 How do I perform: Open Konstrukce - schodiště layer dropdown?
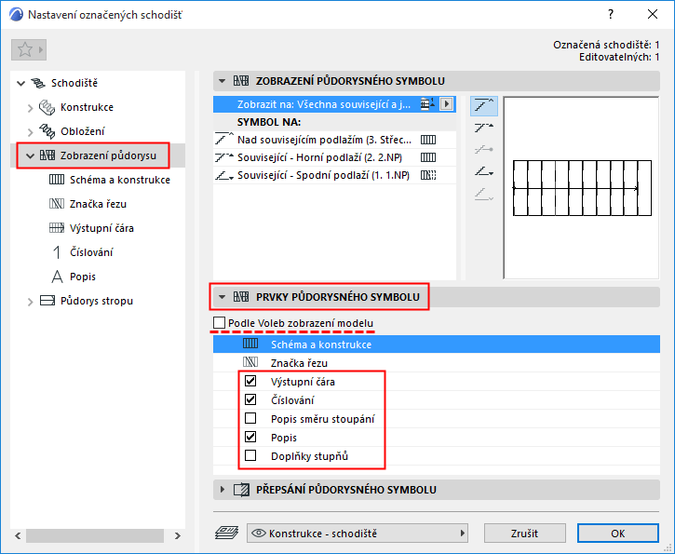(x=358, y=534)
